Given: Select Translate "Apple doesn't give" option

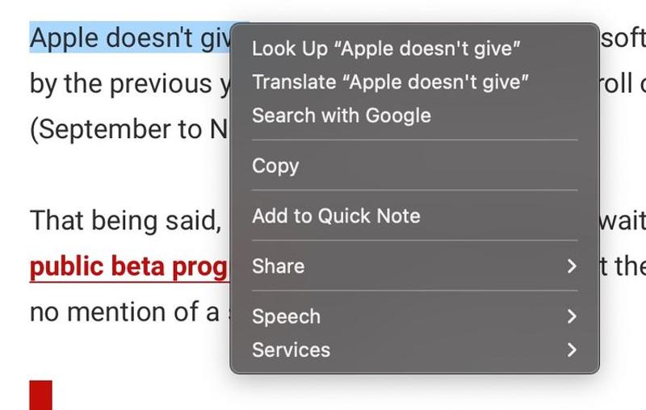Looking at the screenshot, I should tap(391, 82).
